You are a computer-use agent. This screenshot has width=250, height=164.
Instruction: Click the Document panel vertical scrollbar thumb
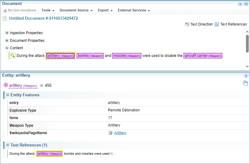(x=247, y=43)
